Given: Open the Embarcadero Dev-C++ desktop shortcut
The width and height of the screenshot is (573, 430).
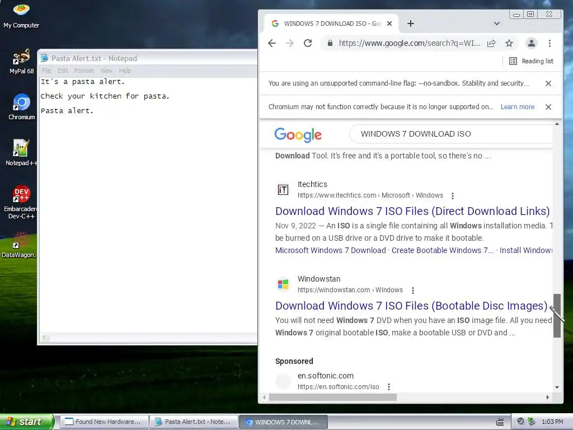Looking at the screenshot, I should [21, 202].
